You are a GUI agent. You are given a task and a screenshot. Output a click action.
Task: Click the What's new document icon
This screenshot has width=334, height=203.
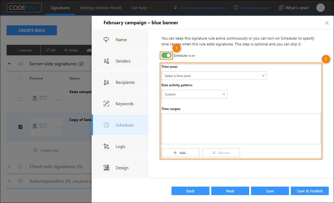pos(281,8)
